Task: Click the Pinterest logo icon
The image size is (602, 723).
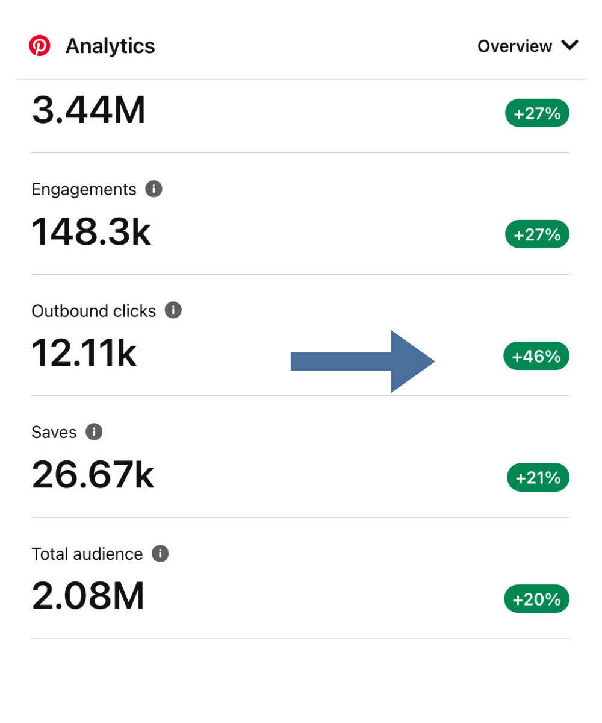Action: pyautogui.click(x=40, y=46)
